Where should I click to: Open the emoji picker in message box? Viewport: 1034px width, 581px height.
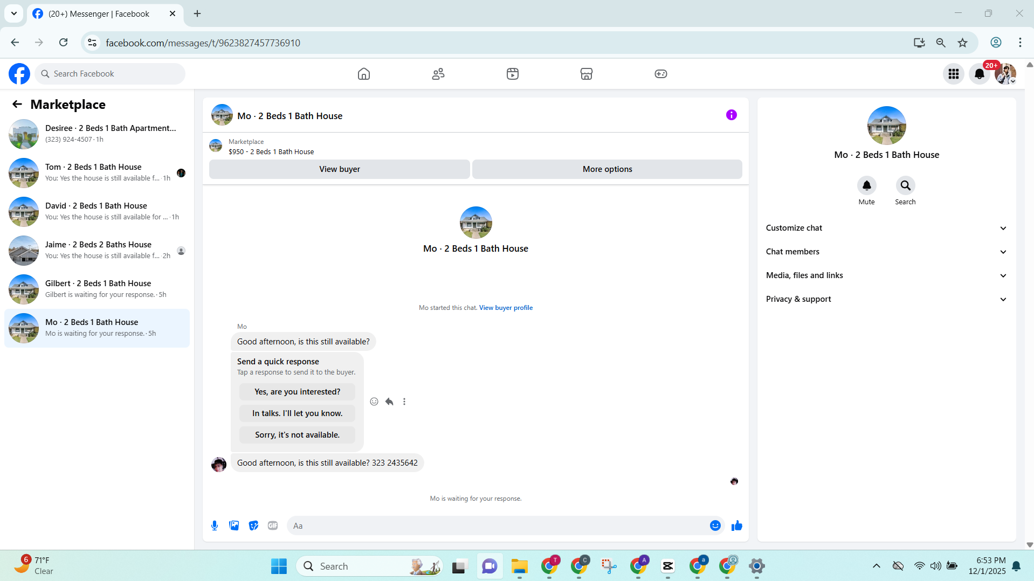tap(715, 525)
